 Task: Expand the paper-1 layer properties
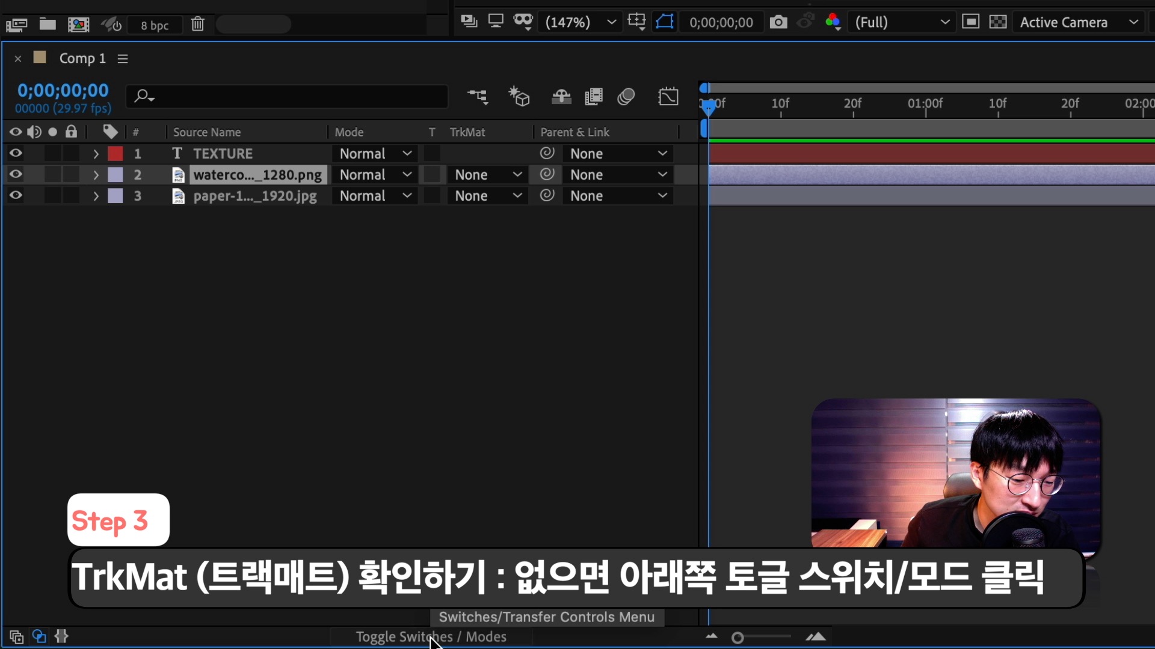96,196
